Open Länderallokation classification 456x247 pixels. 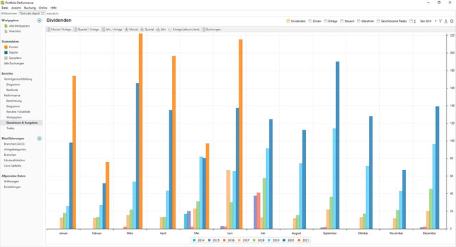tap(14, 161)
